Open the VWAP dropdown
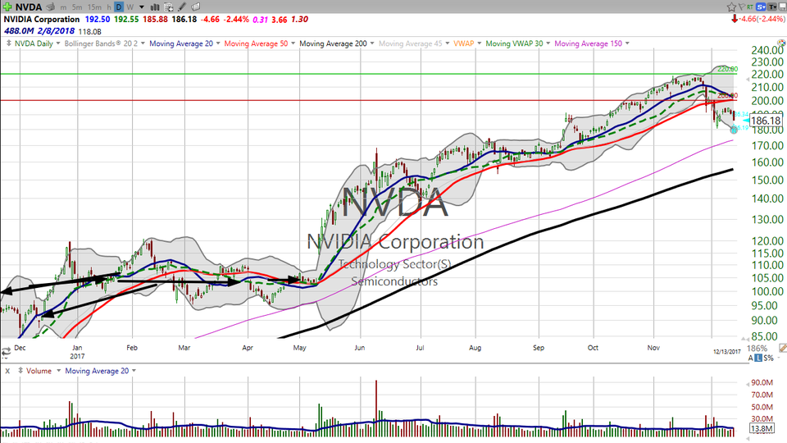This screenshot has height=443, width=787. point(480,43)
